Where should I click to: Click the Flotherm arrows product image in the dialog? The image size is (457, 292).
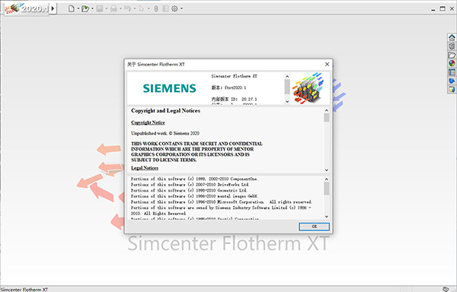pyautogui.click(x=308, y=88)
